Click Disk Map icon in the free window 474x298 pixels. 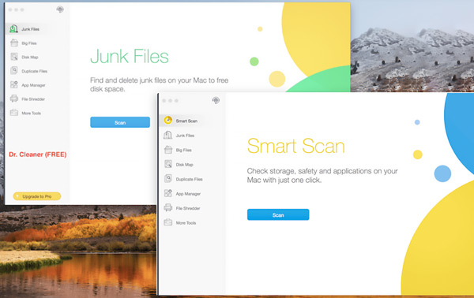tap(14, 57)
